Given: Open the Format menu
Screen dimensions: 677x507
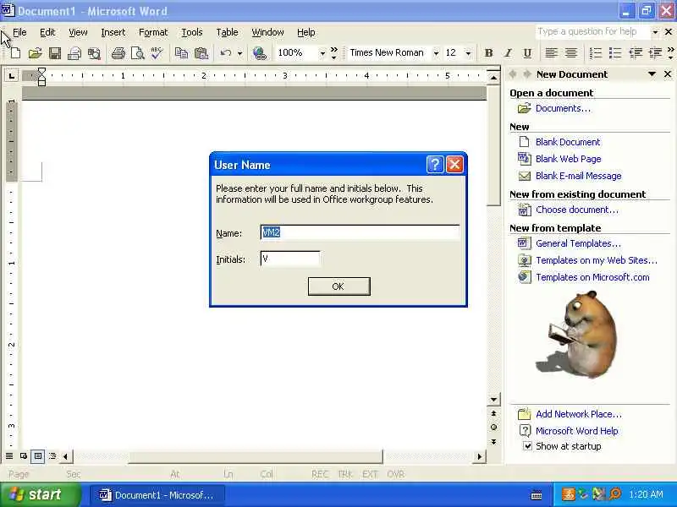Looking at the screenshot, I should 153,32.
